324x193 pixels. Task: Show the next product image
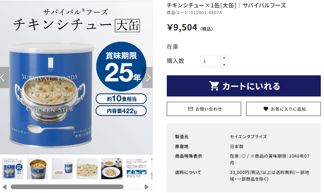pos(147,77)
